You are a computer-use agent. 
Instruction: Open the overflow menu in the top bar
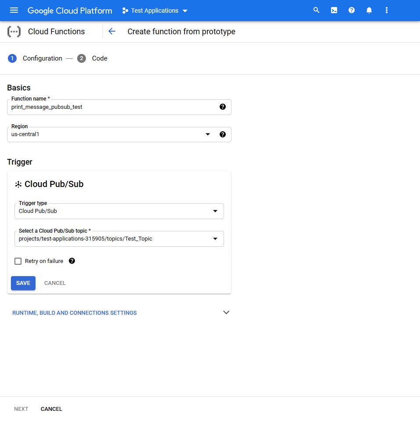[387, 10]
